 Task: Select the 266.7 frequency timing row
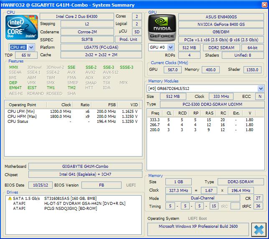(206, 125)
